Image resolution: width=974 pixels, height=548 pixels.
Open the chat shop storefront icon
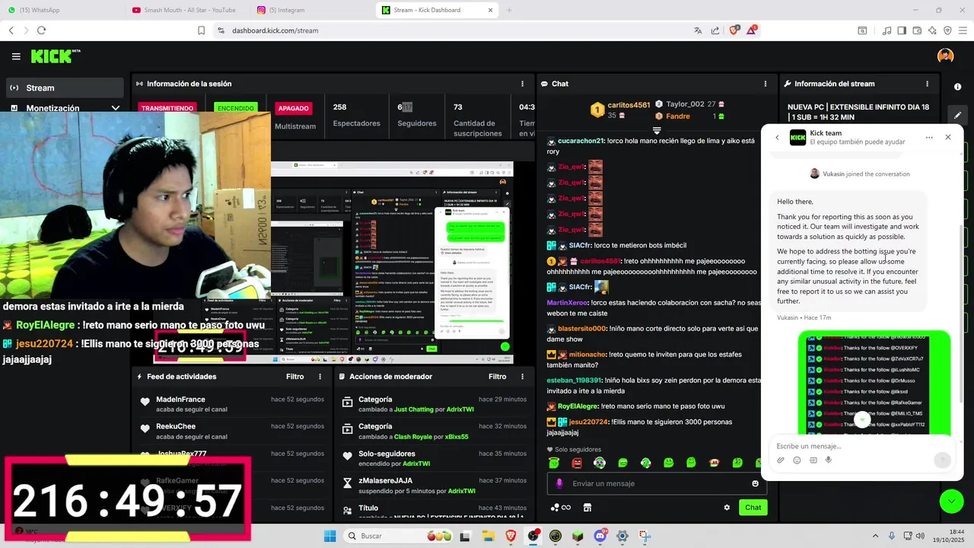(x=587, y=508)
